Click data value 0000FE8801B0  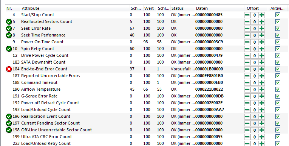[x=209, y=76]
